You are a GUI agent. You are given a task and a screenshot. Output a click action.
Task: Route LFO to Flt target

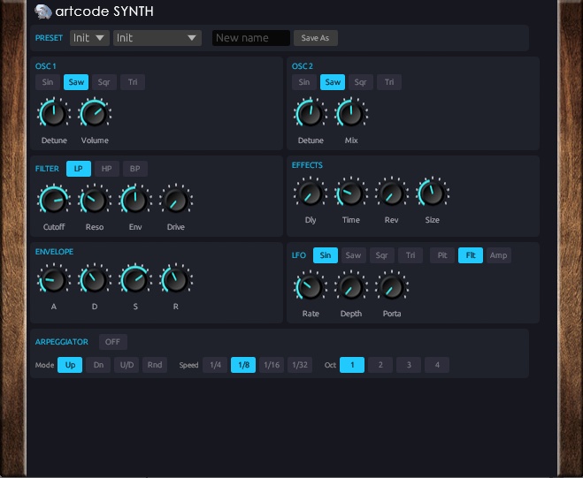coord(471,255)
